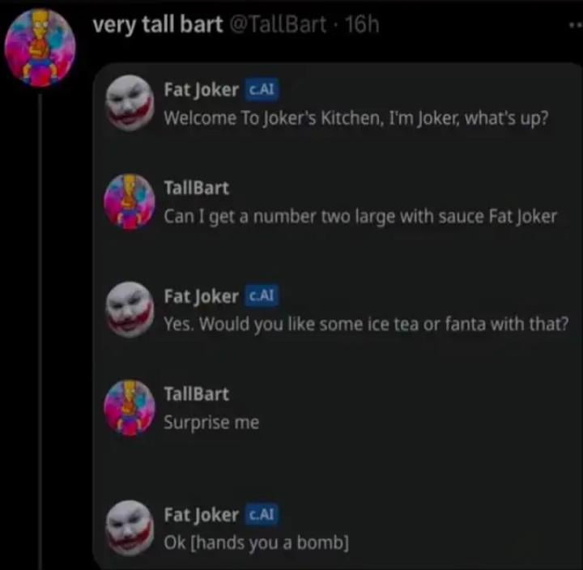Click the first Fat Joker avatar
Image resolution: width=583 pixels, height=570 pixels.
[130, 103]
